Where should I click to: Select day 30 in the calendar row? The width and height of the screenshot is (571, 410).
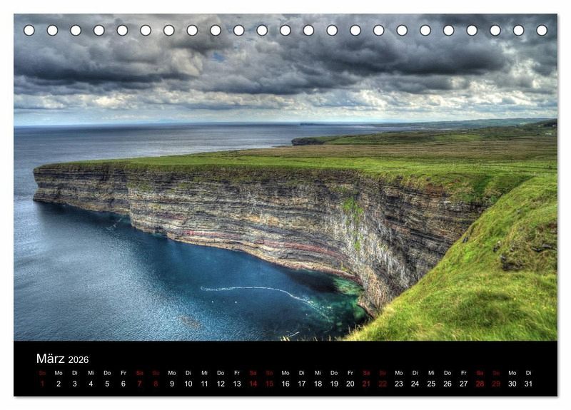coord(512,384)
